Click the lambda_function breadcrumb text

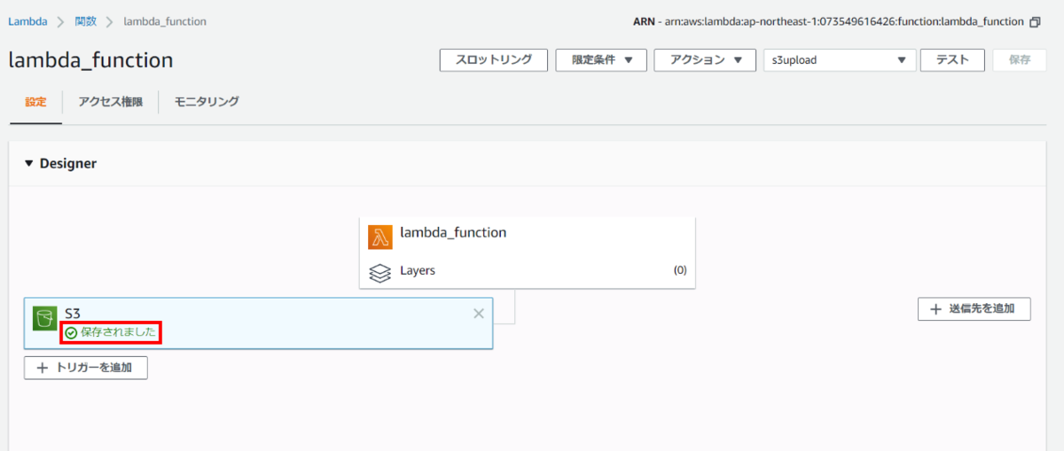(x=165, y=21)
